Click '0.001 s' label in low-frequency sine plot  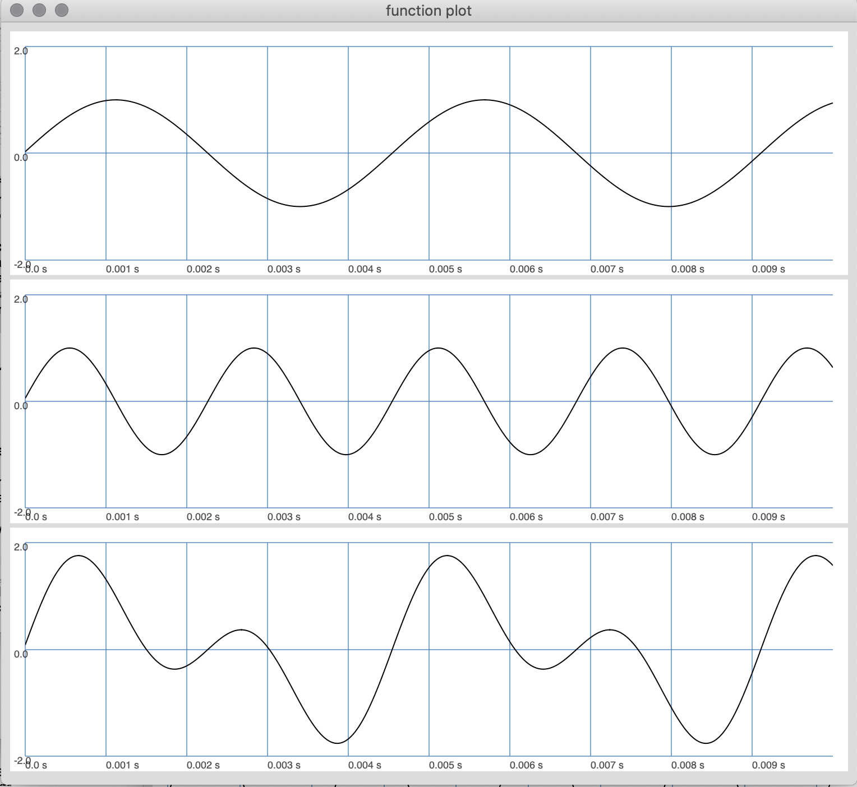point(122,269)
